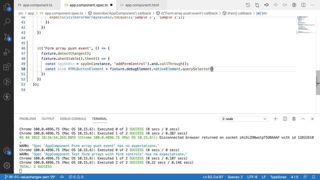The image size is (320, 180).
Task: Click the 'app' breadcrumb
Action: 31,13
